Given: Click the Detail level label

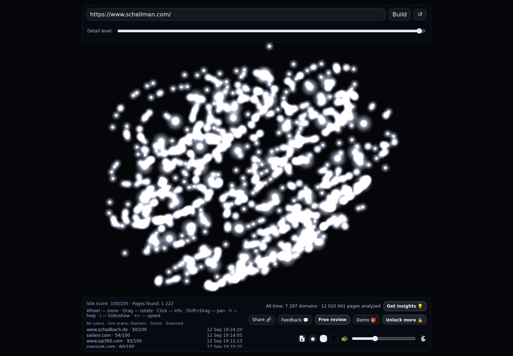Looking at the screenshot, I should point(99,31).
